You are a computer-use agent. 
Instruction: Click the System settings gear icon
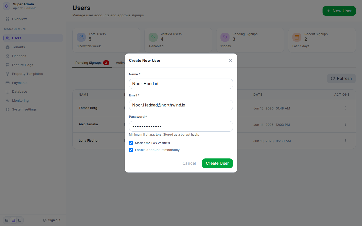(x=8, y=109)
